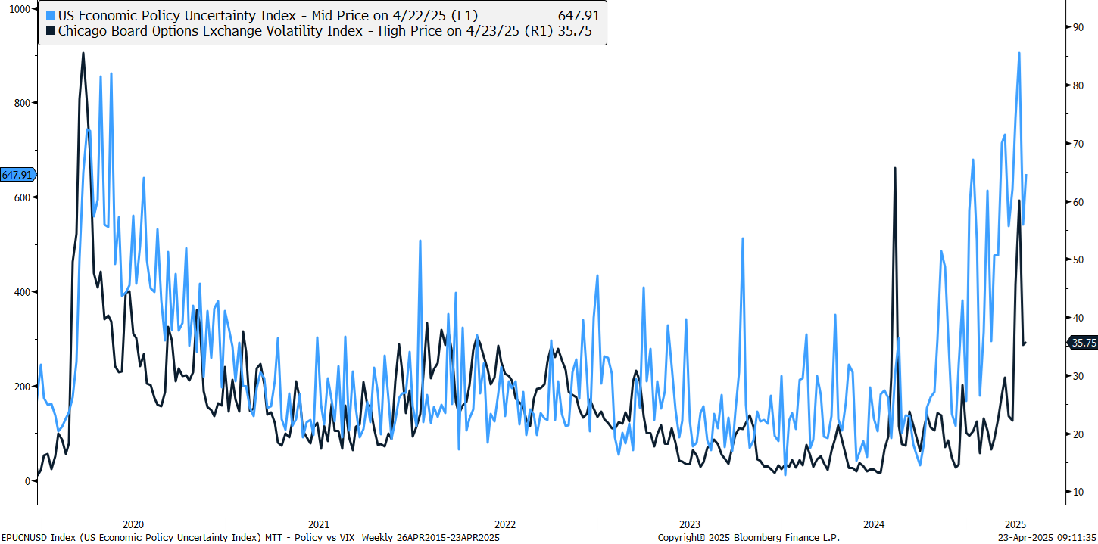Click the 23-Apr-2025 09:11:35 timestamp
The width and height of the screenshot is (1098, 544).
1047,537
